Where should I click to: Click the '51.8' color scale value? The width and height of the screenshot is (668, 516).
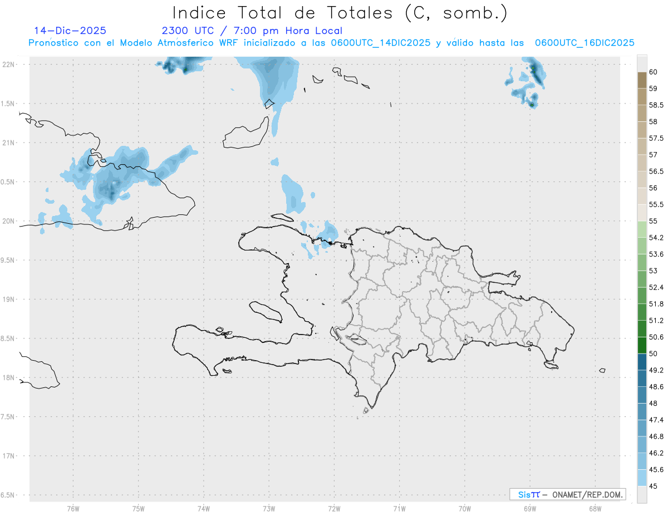pyautogui.click(x=656, y=304)
